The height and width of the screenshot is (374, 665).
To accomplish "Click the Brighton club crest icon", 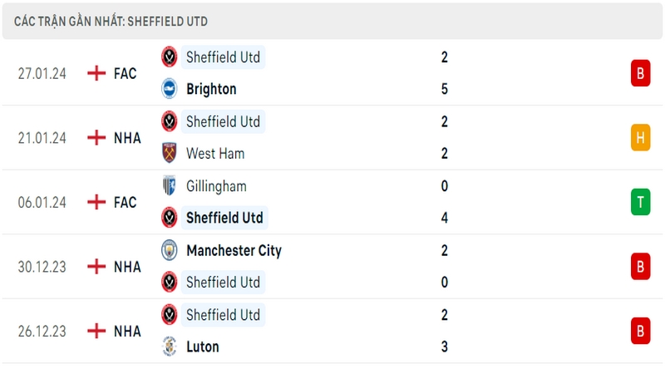I will (x=170, y=89).
